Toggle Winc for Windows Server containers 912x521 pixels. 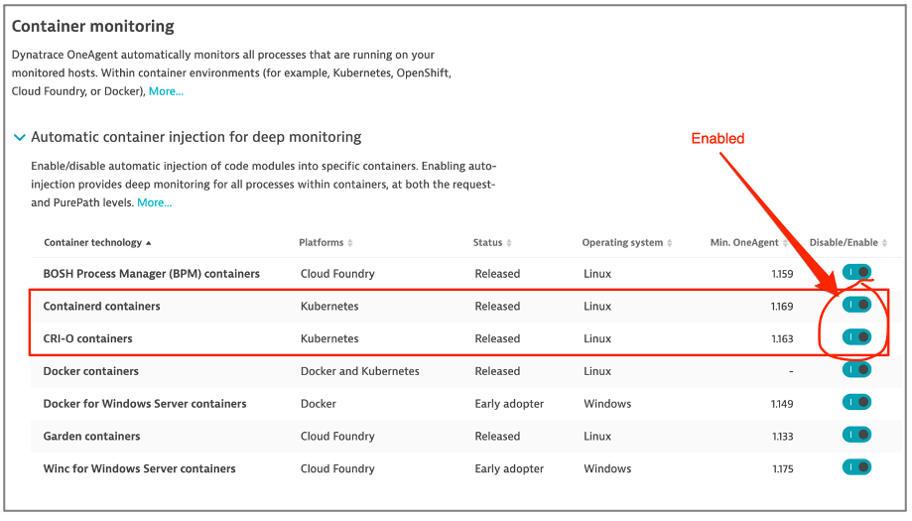click(x=856, y=467)
